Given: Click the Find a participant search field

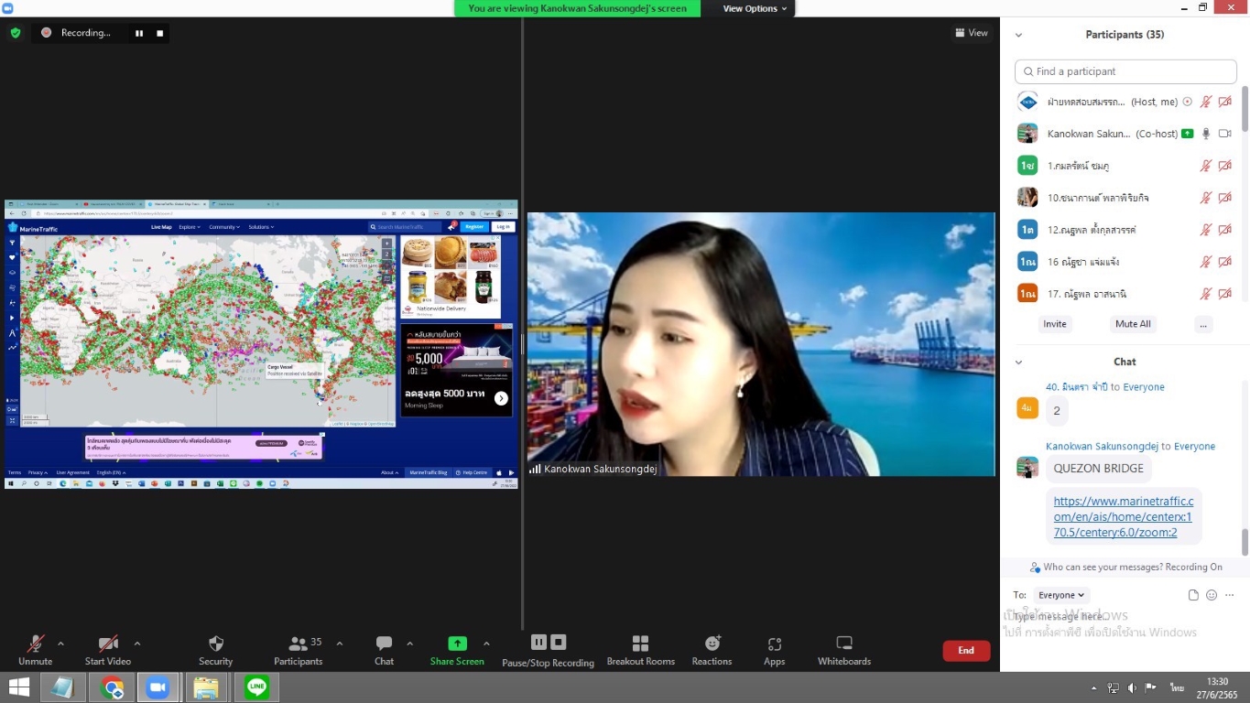Looking at the screenshot, I should tap(1125, 71).
